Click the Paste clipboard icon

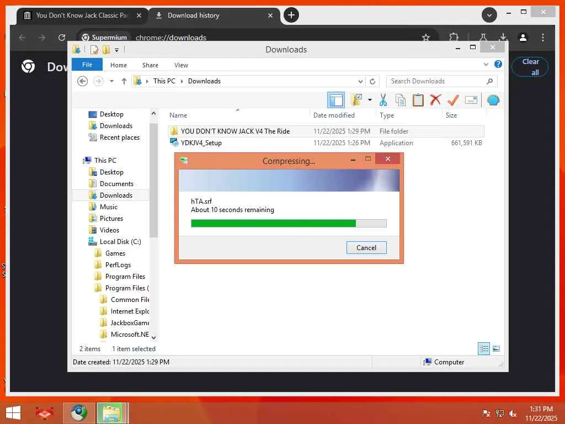pyautogui.click(x=418, y=100)
